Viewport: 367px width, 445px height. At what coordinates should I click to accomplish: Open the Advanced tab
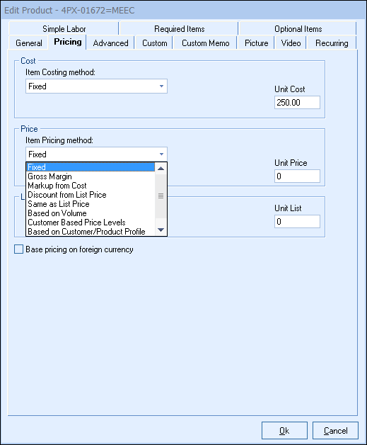point(110,43)
